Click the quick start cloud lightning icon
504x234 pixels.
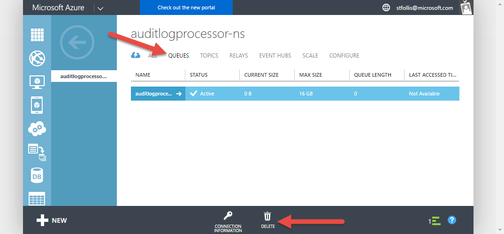point(136,55)
